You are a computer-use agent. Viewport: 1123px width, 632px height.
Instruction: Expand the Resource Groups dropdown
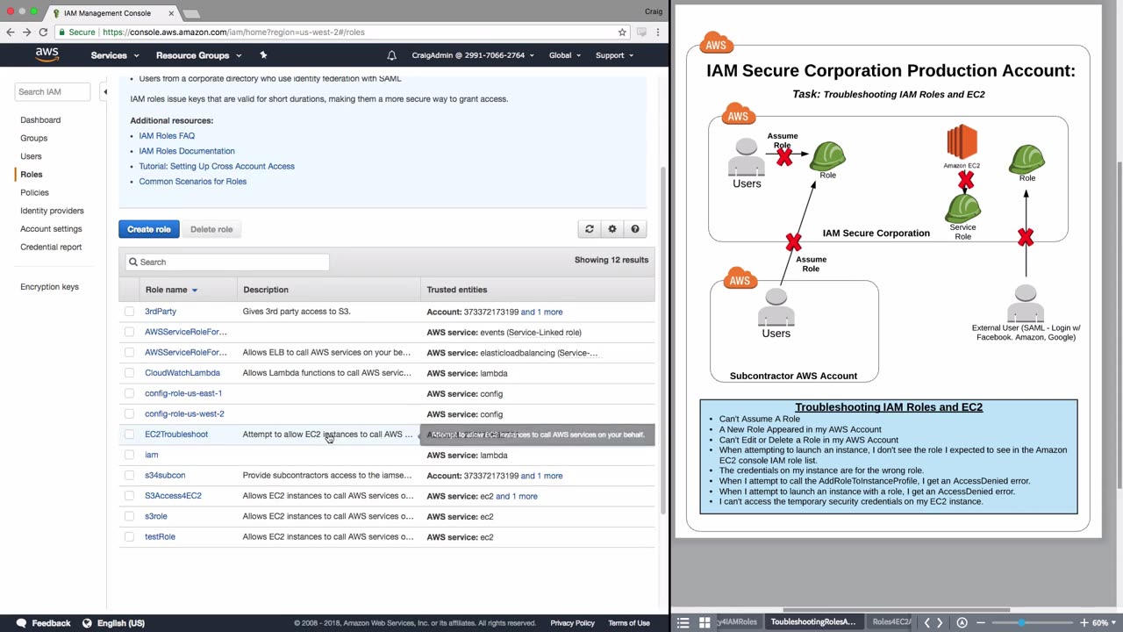click(x=198, y=55)
